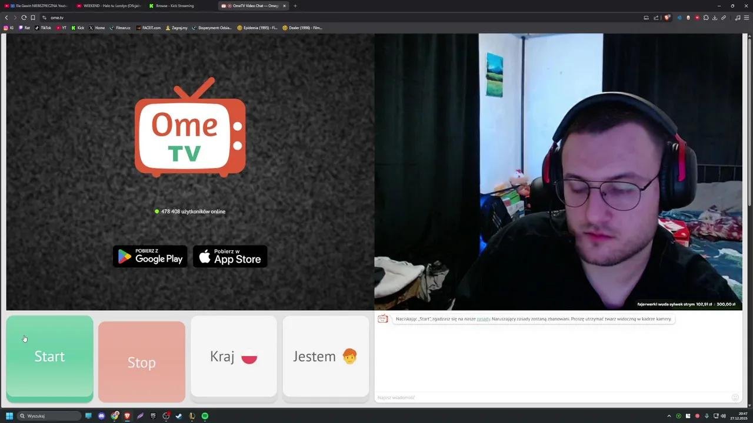
Task: Click the OmeTV logo
Action: pyautogui.click(x=190, y=128)
